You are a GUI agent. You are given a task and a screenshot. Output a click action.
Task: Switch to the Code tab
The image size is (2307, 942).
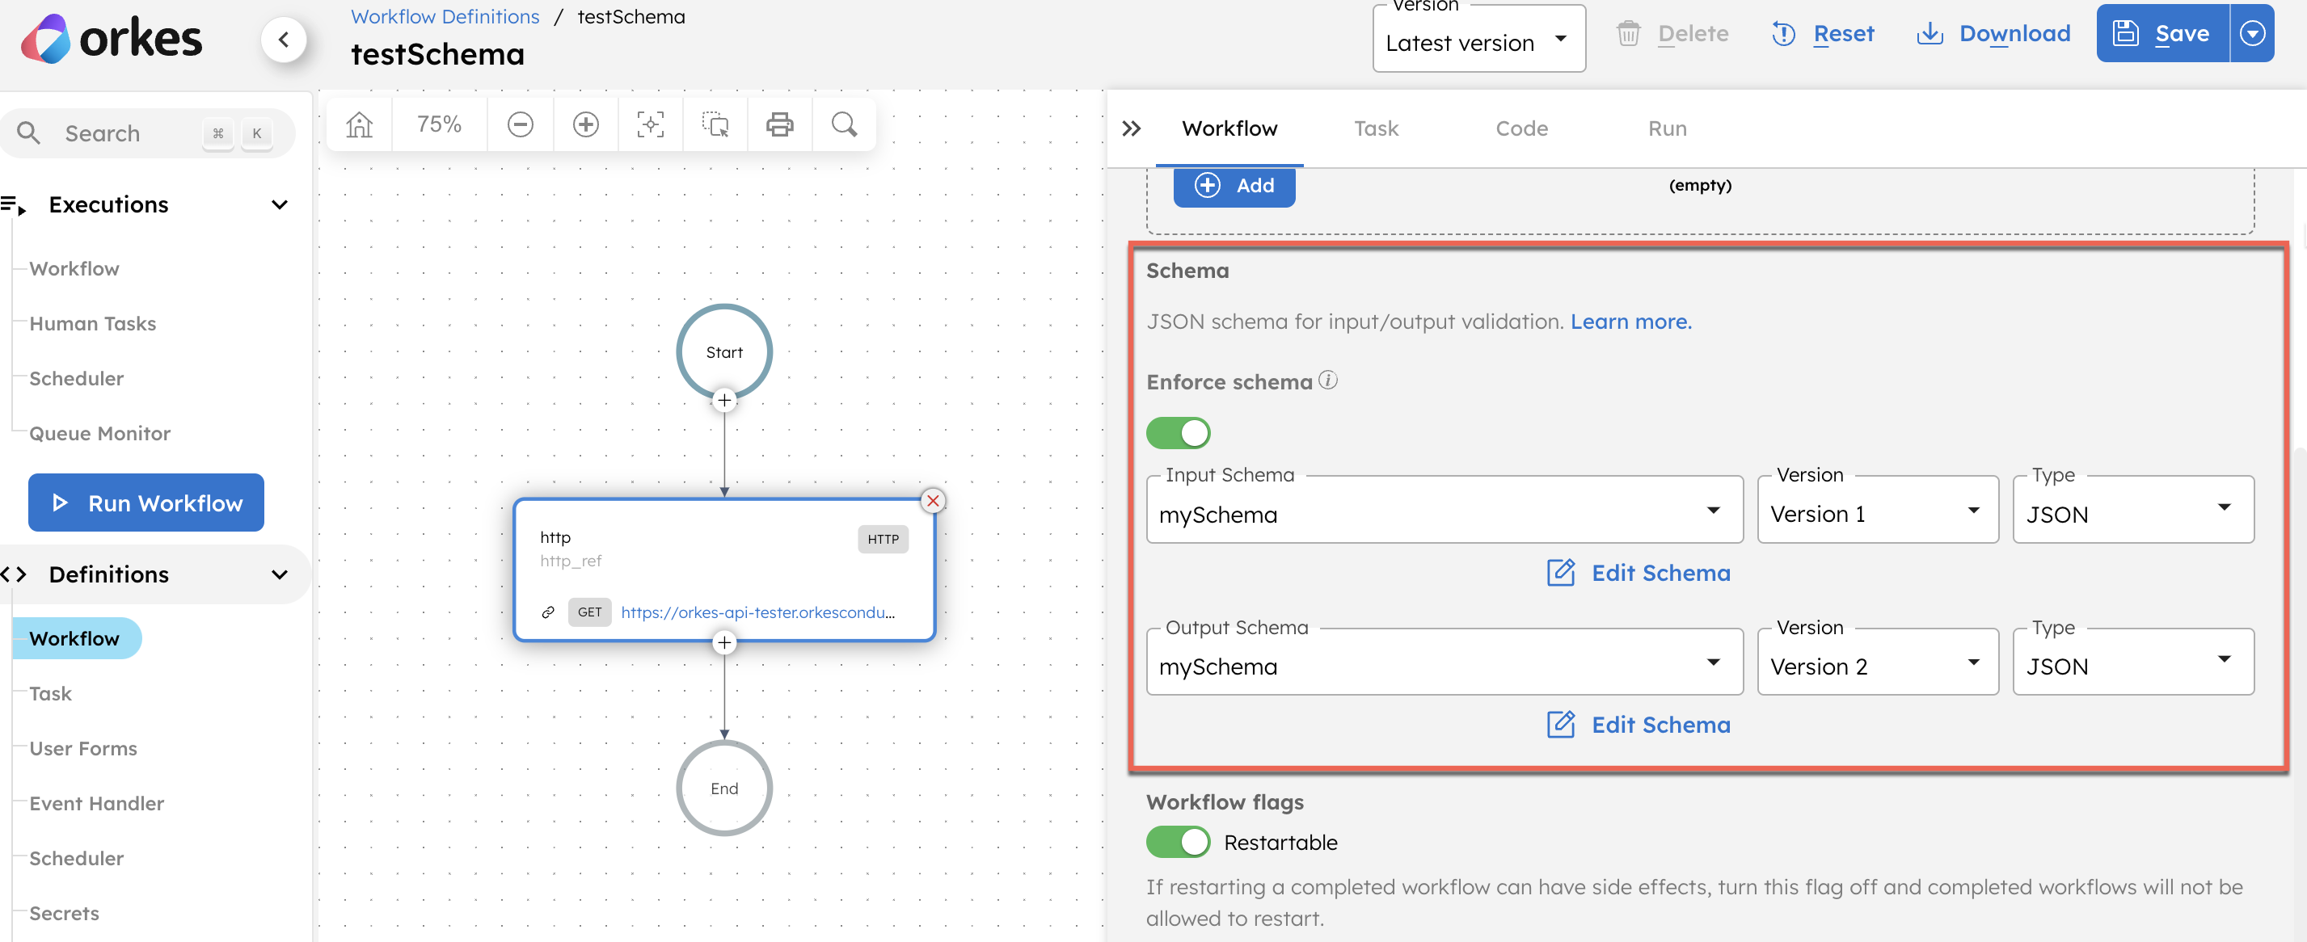[1521, 129]
